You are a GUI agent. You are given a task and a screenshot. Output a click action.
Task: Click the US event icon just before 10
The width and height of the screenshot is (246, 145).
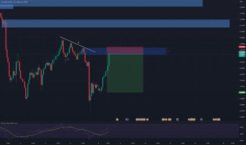tap(147, 119)
